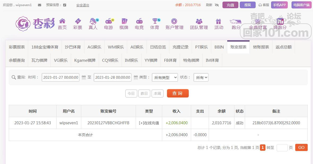Select the 今日 quick filter
Image resolution: width=313 pixels, height=164 pixels.
pyautogui.click(x=131, y=94)
